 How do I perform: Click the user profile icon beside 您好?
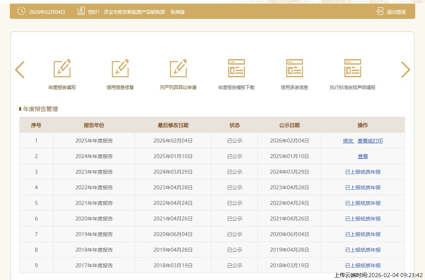(81, 12)
